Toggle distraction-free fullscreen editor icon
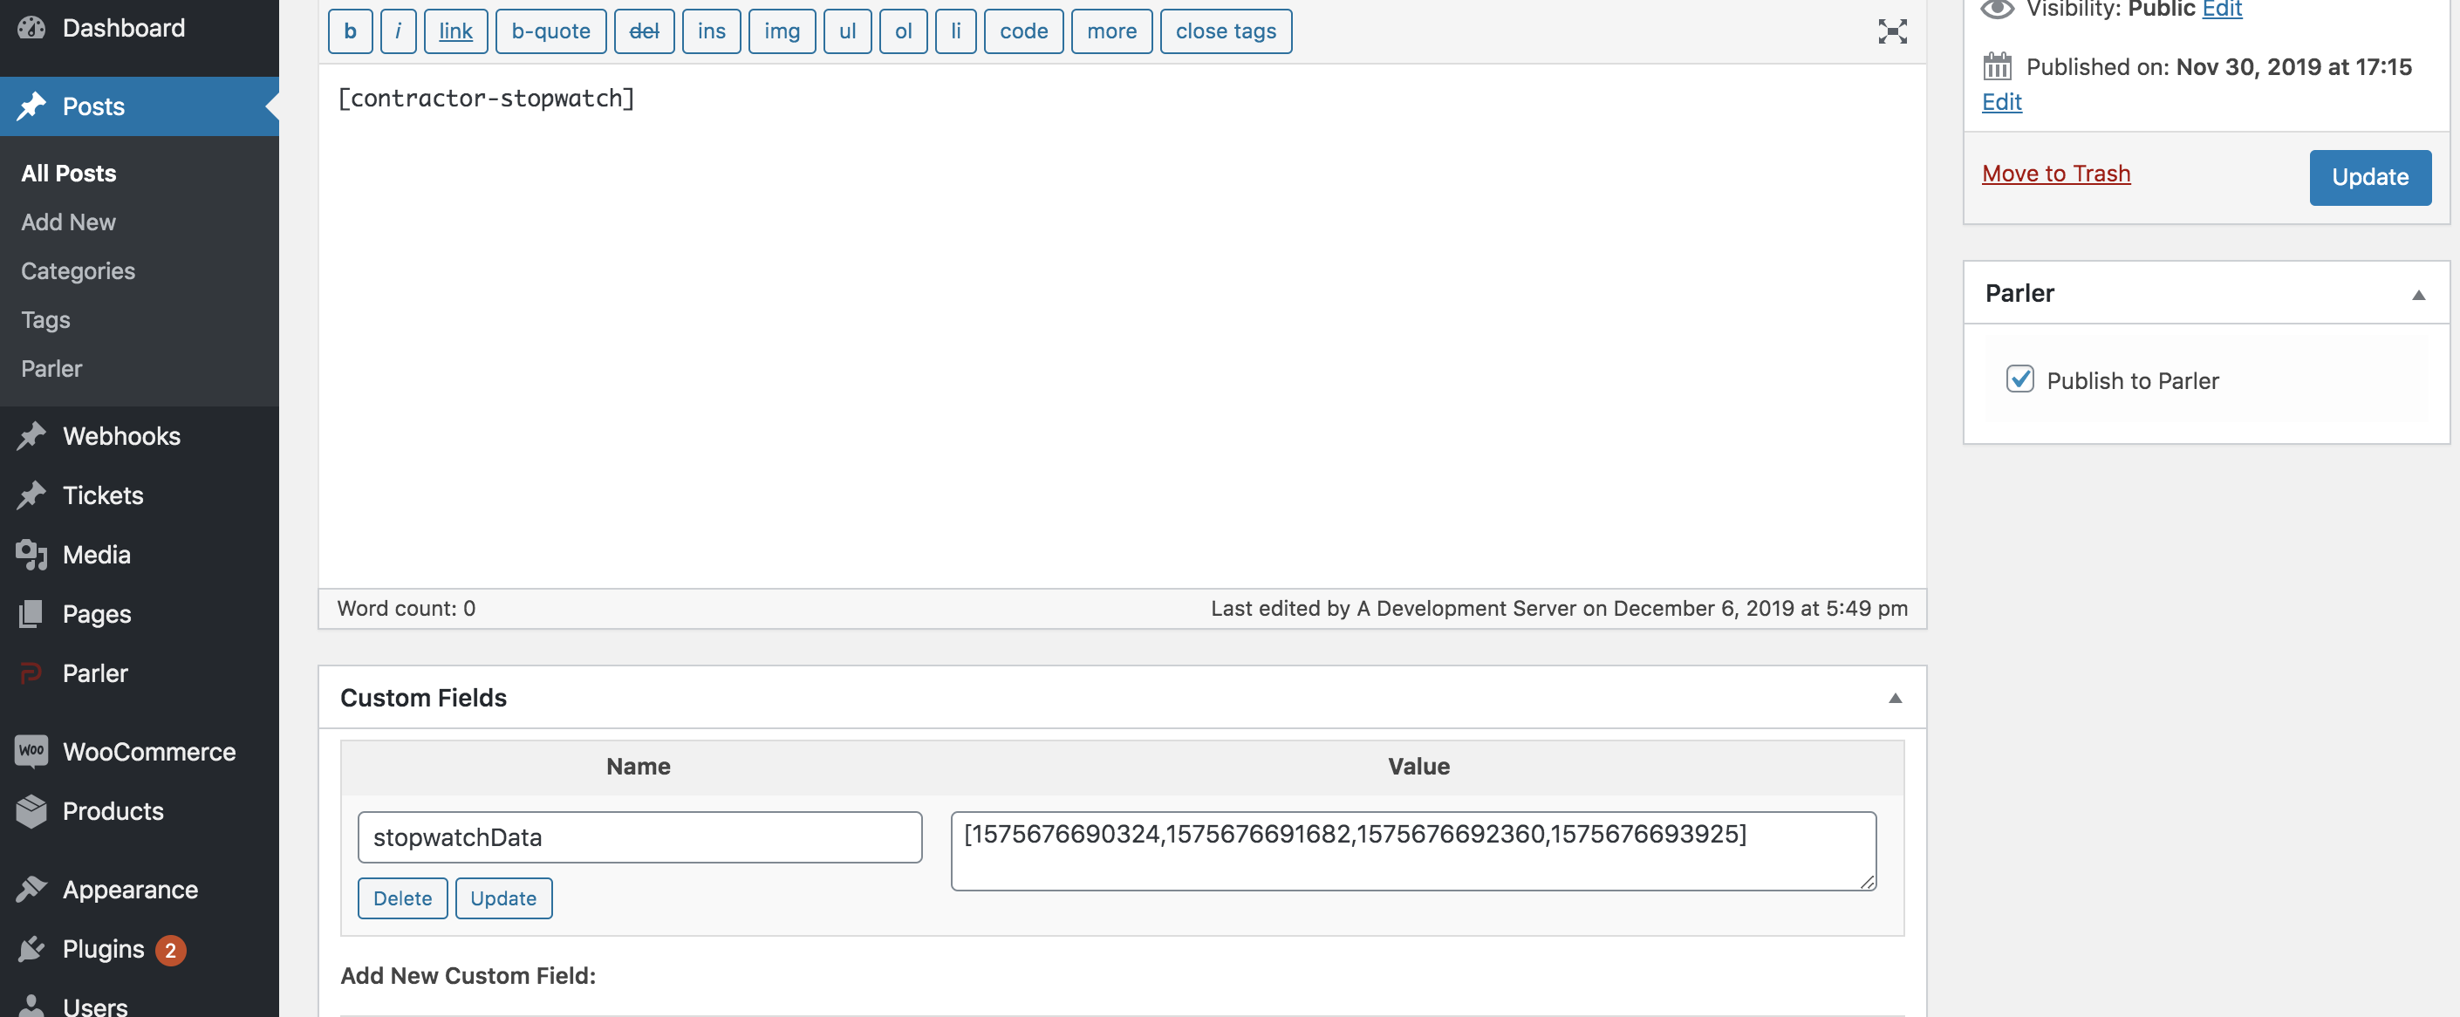2460x1017 pixels. [1892, 31]
